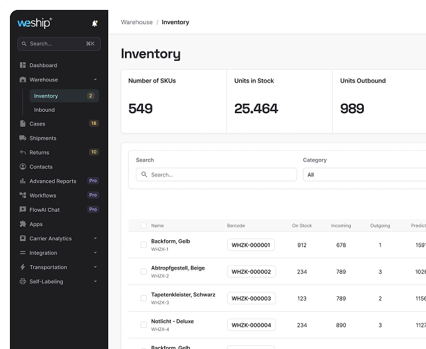
Task: Click the Shipments truck icon
Action: pos(23,138)
